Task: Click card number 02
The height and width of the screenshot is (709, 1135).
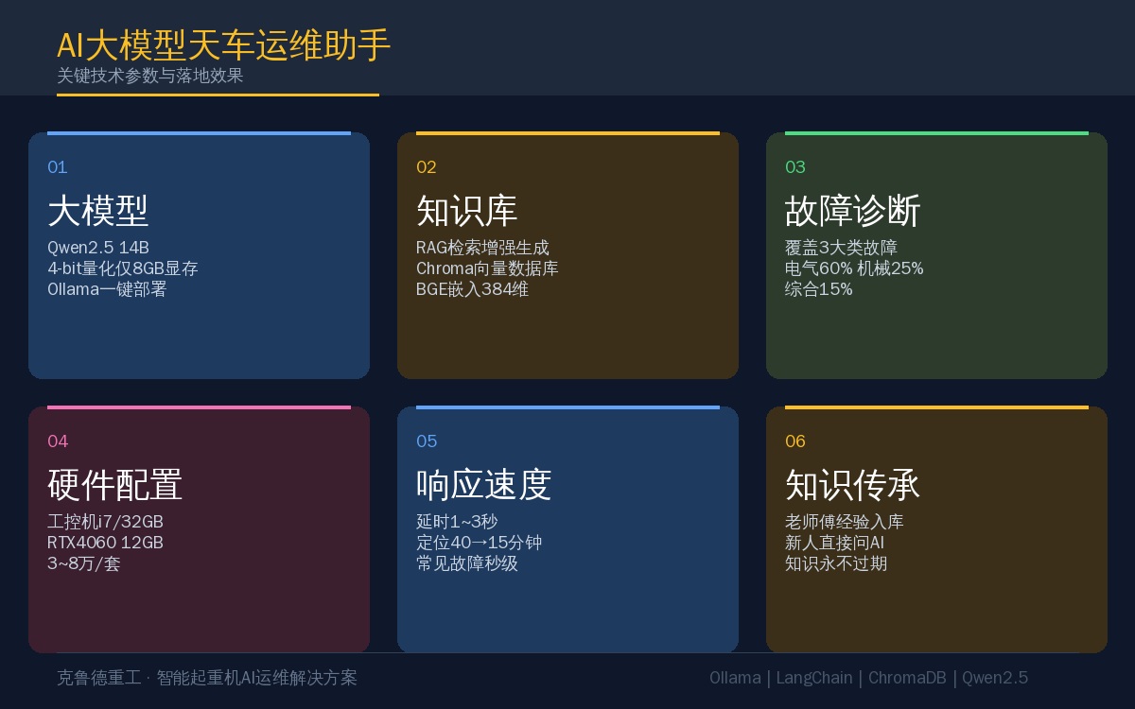Action: click(x=427, y=167)
